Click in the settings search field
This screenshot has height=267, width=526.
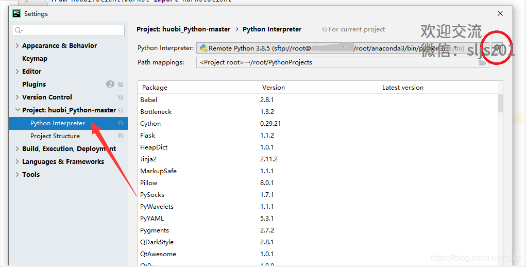coord(69,30)
